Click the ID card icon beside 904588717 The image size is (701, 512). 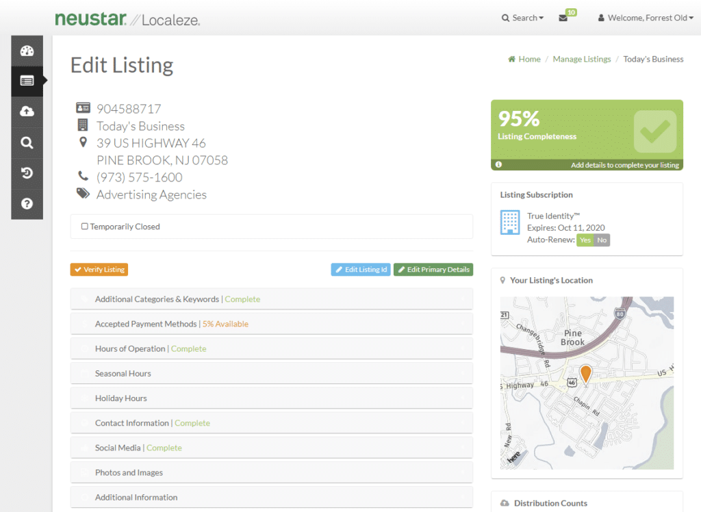83,107
